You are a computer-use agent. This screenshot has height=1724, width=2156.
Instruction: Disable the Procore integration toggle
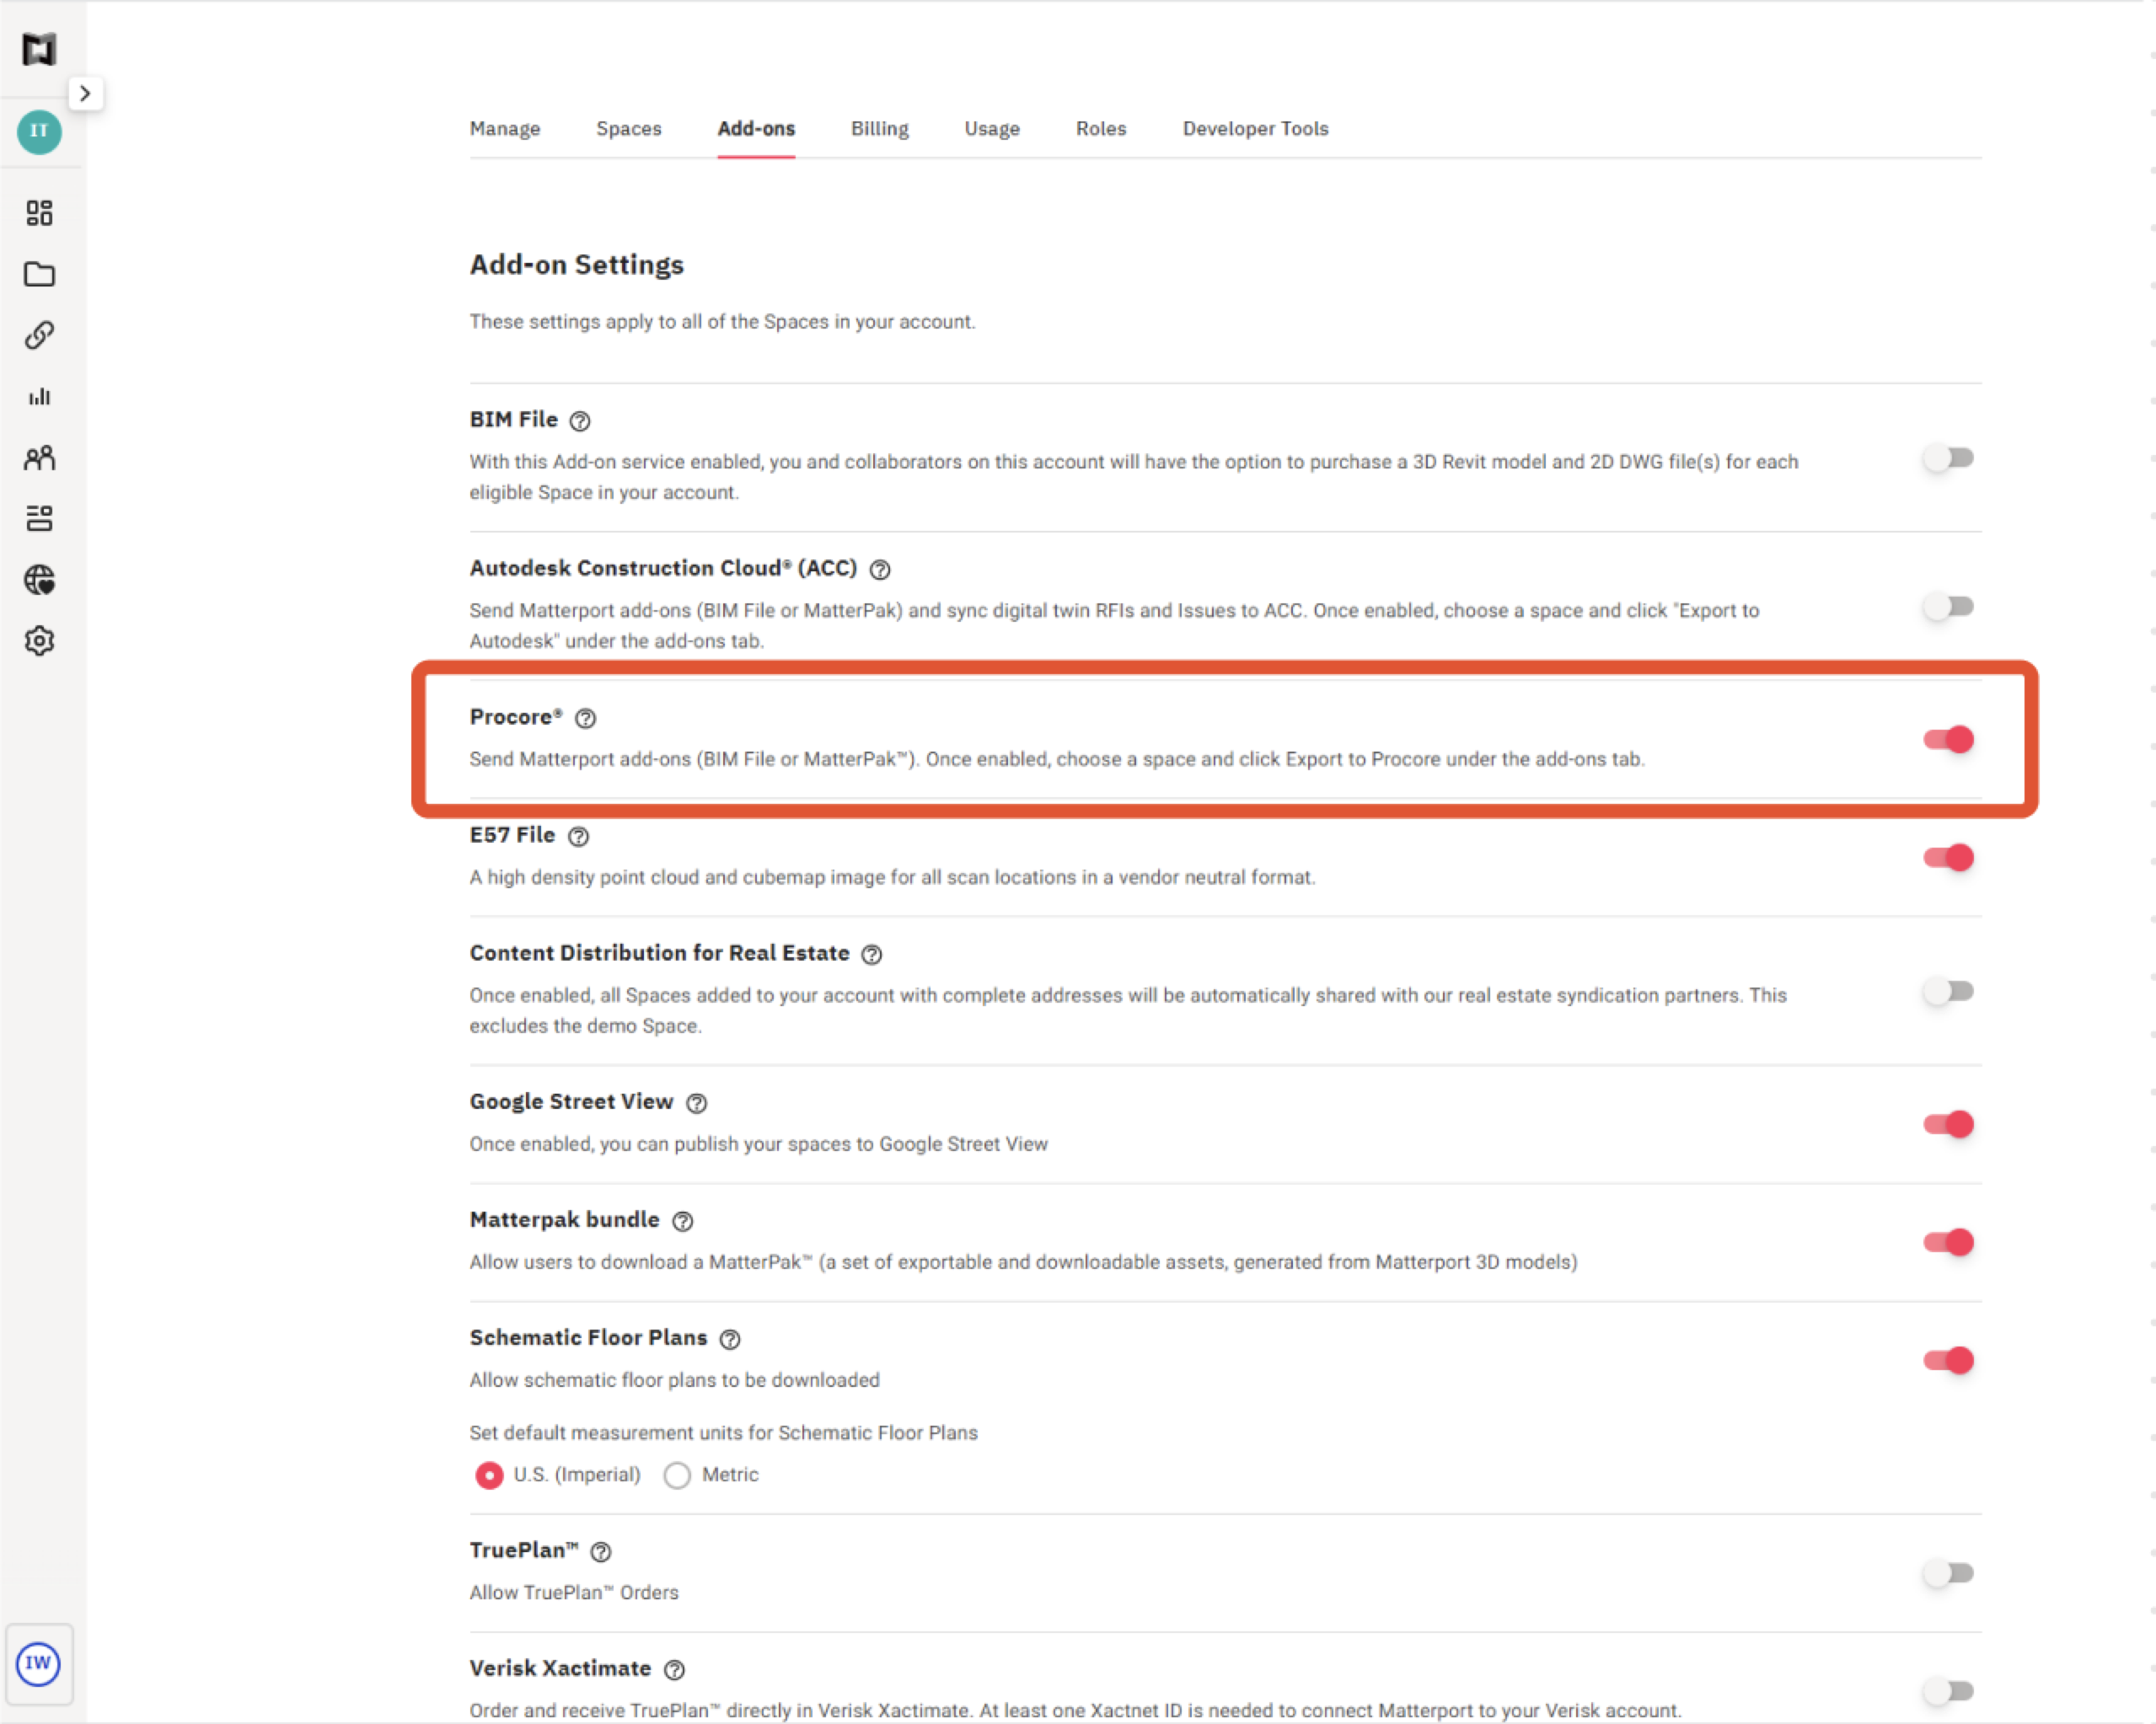point(1948,739)
